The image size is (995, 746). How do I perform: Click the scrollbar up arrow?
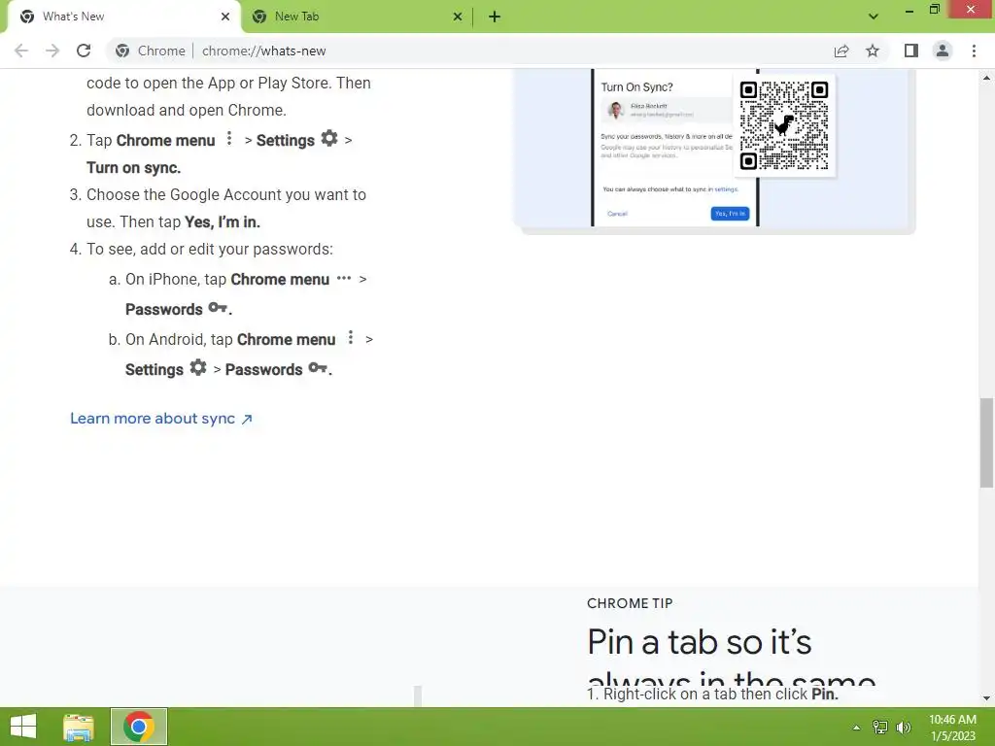pyautogui.click(x=986, y=78)
